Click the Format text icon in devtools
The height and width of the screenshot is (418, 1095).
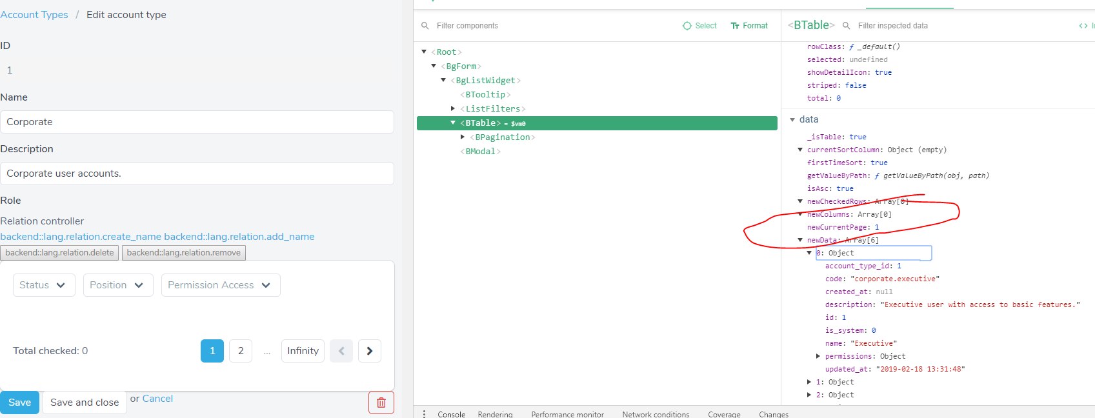735,26
